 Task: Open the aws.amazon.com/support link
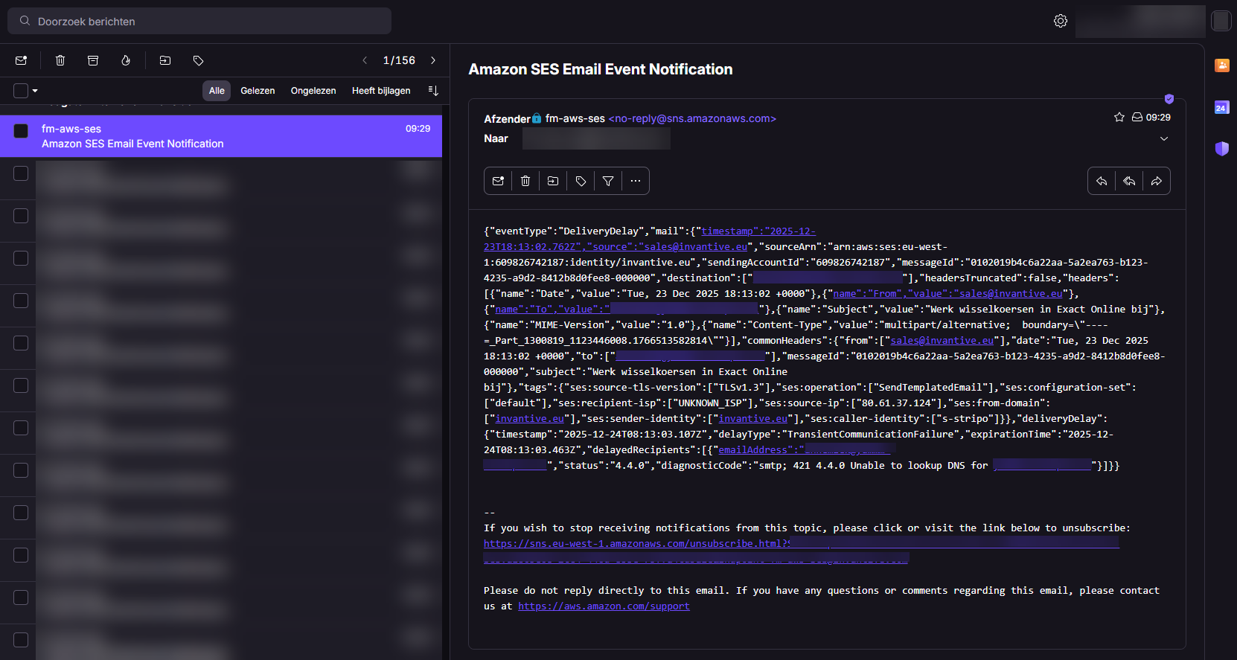(x=604, y=606)
